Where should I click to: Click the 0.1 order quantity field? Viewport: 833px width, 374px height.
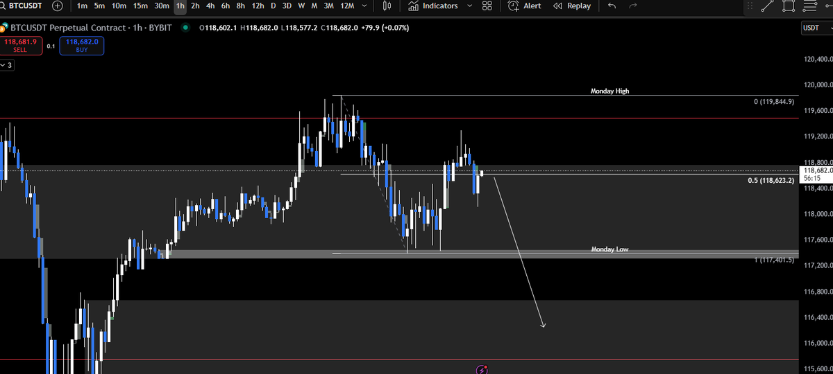51,46
